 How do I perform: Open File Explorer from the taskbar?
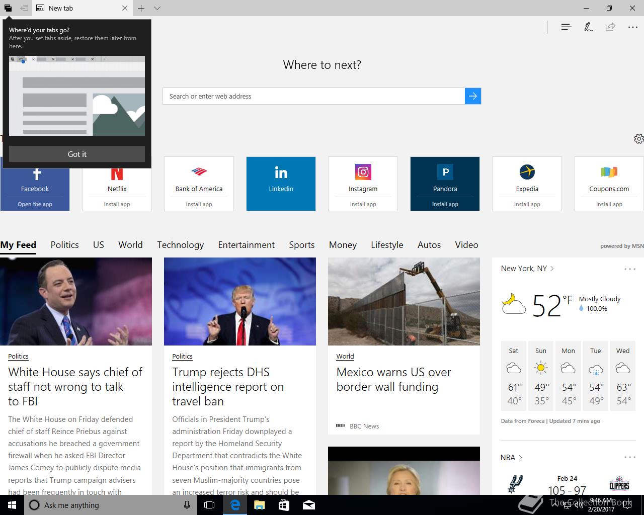point(259,505)
